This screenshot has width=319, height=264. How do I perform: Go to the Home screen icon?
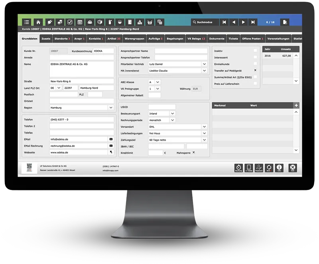pos(38,22)
